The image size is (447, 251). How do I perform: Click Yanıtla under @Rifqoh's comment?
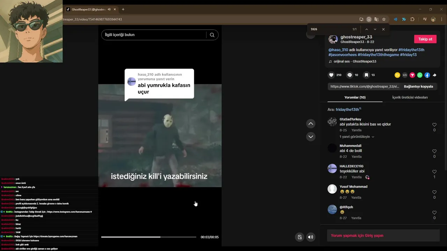coord(356,218)
